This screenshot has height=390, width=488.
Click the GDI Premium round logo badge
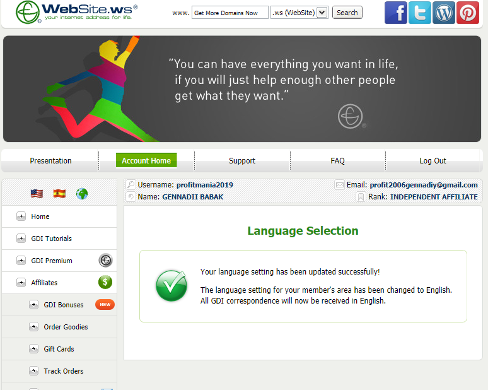click(x=105, y=261)
